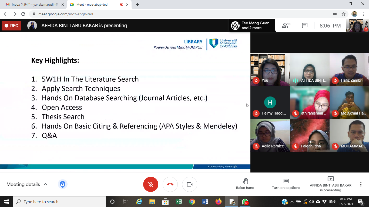The width and height of the screenshot is (369, 207).
Task: Toggle the red muted microphone button
Action: (151, 184)
